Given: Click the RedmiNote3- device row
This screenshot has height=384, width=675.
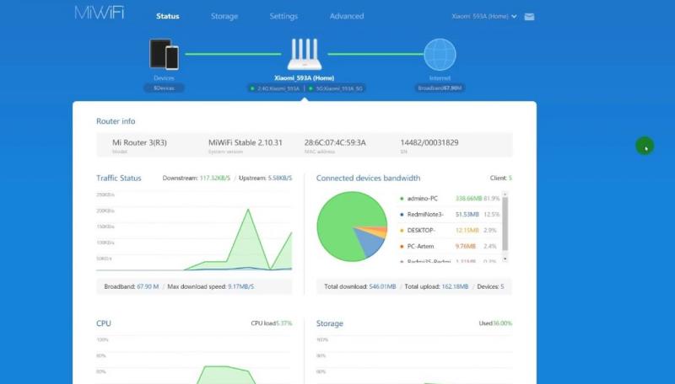Looking at the screenshot, I should click(x=450, y=215).
